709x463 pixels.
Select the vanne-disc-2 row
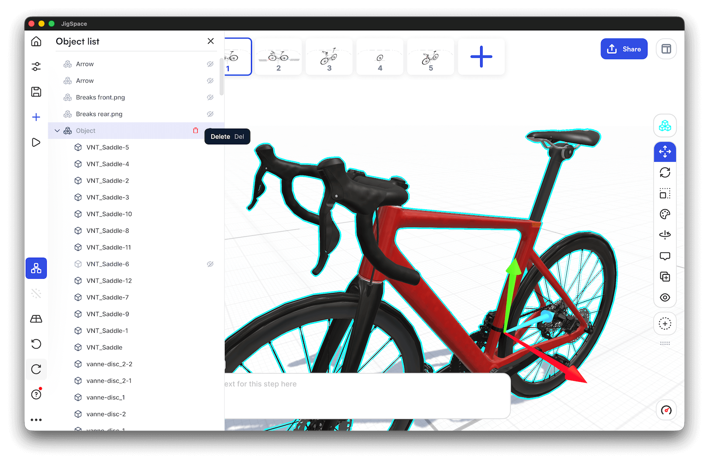(x=136, y=414)
